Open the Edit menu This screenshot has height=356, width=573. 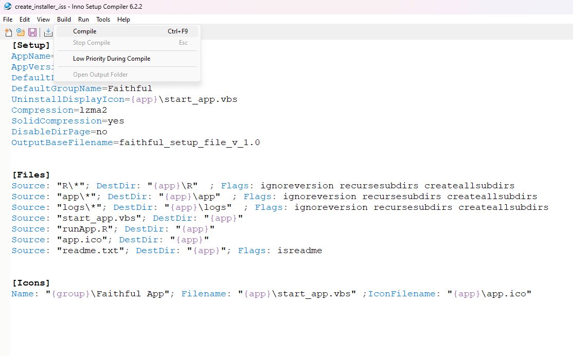tap(24, 19)
